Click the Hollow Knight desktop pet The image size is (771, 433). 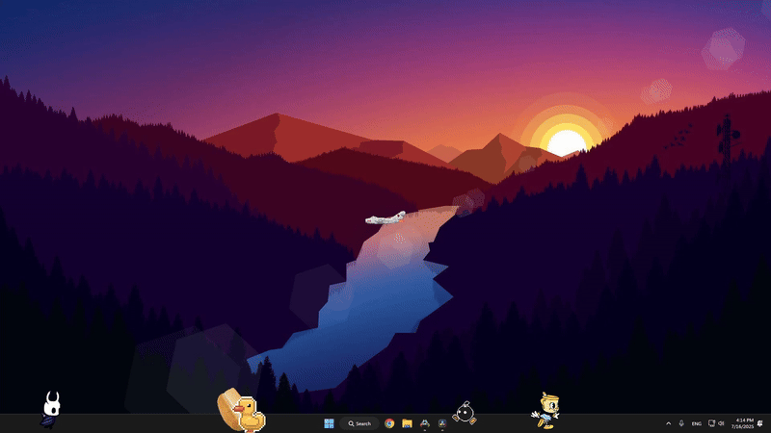click(51, 410)
